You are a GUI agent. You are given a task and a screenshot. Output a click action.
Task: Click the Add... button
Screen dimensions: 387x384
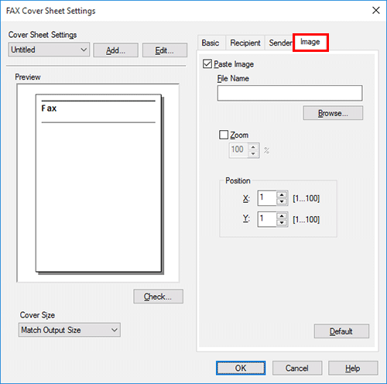pyautogui.click(x=115, y=50)
